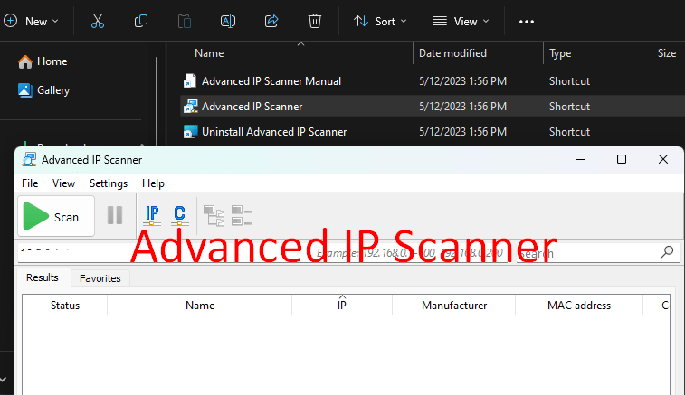Click the IP subnet toolbar icon
The height and width of the screenshot is (395, 685).
[152, 216]
